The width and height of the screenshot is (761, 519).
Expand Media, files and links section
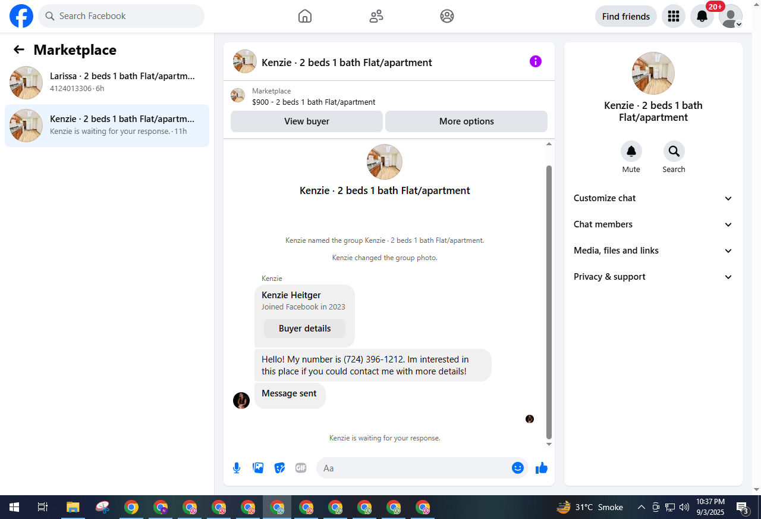(x=653, y=251)
